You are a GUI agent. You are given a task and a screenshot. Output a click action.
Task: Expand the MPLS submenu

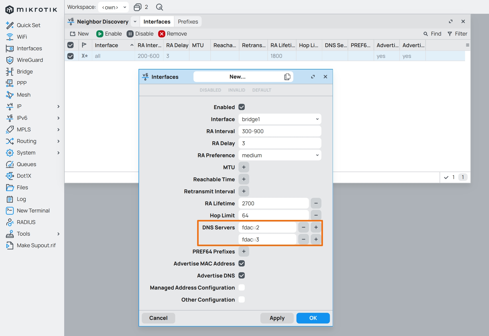click(x=58, y=130)
